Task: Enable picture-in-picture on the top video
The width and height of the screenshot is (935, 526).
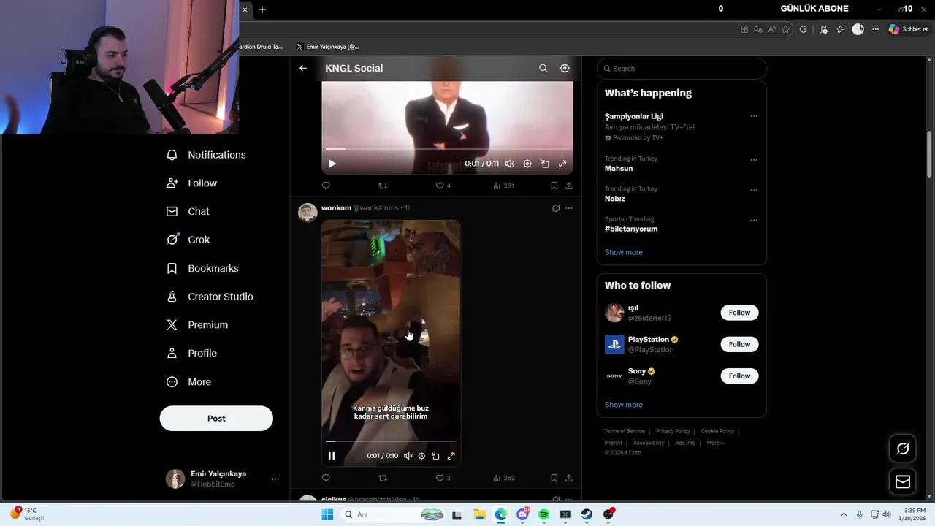Action: 545,164
